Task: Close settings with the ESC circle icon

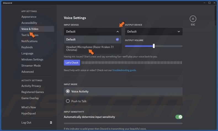Action: click(x=193, y=19)
